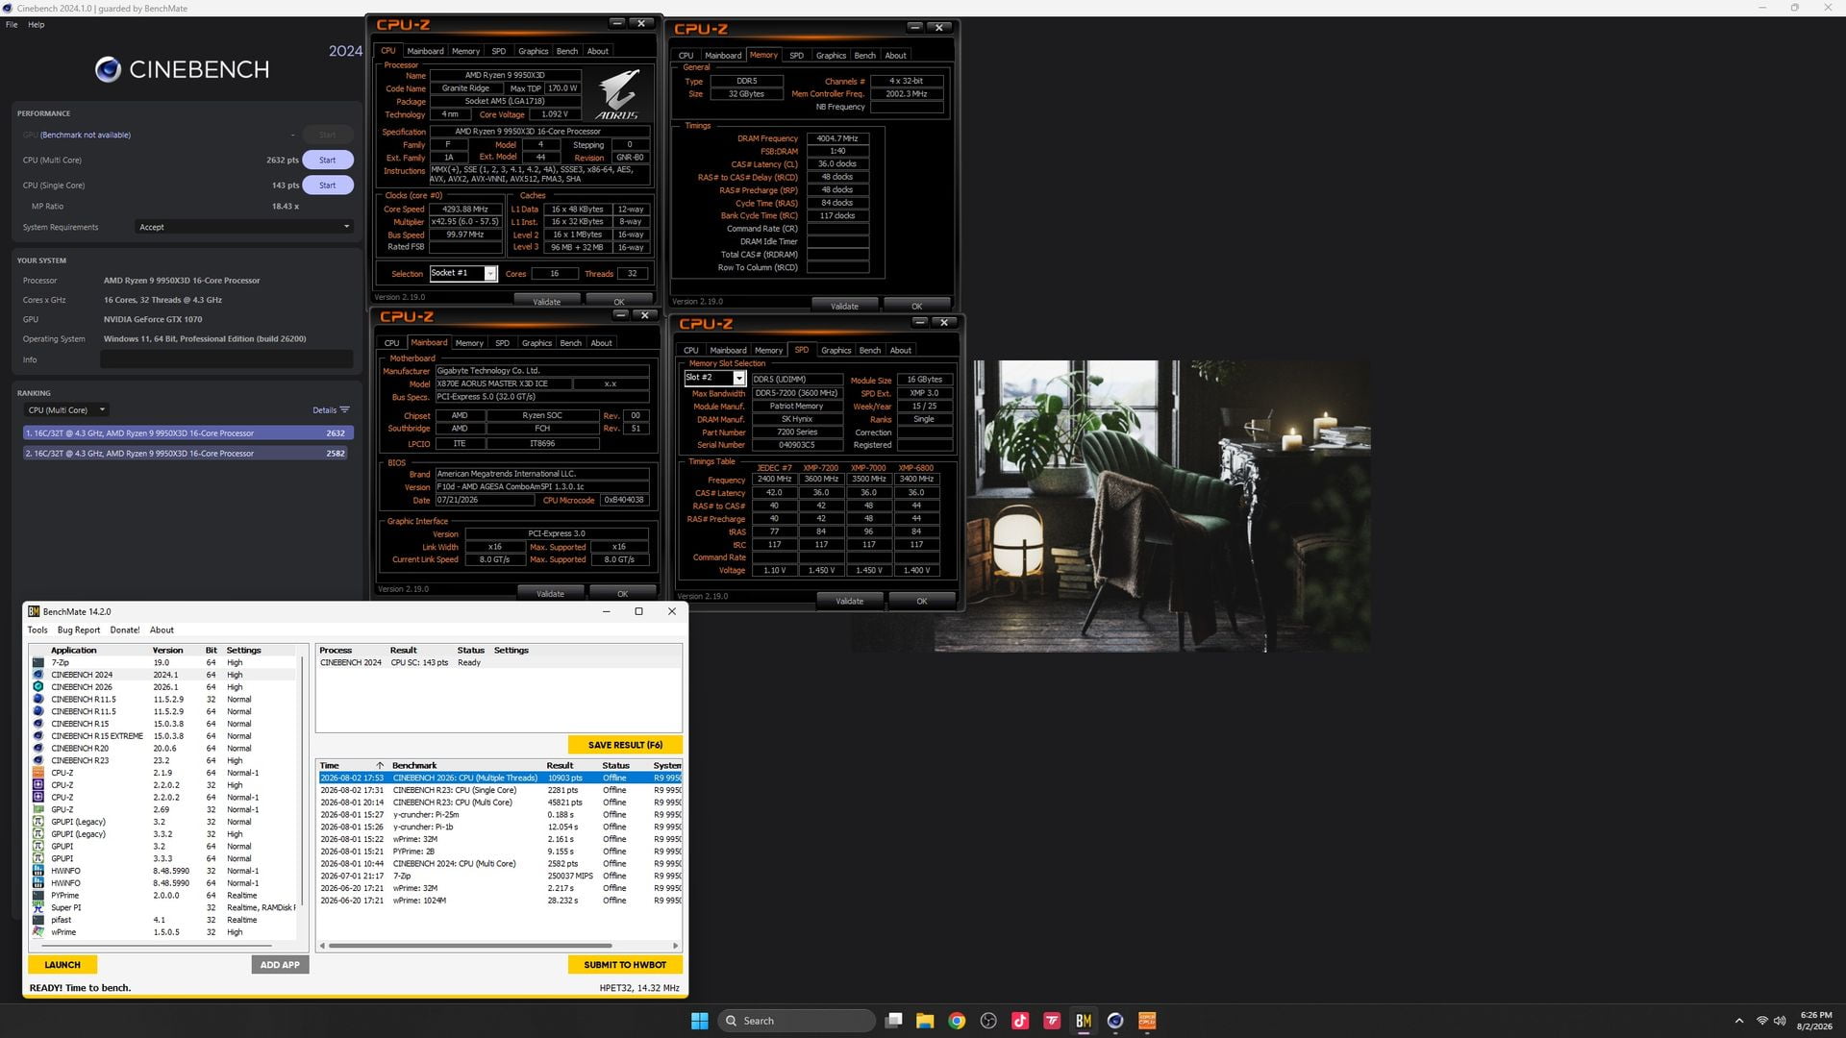Click the BenchMate window title icon
Image resolution: width=1846 pixels, height=1038 pixels.
[x=34, y=611]
